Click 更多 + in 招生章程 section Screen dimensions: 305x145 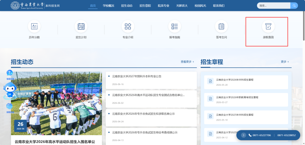pos(285,62)
